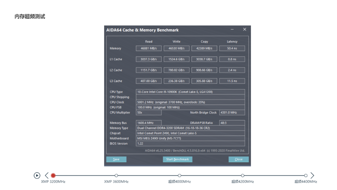Viewport: 337px width, 190px height.
Task: Click L1 Cache Read value 3037.3 GB/s
Action: [149, 59]
